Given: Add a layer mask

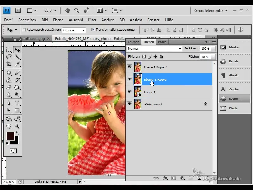Looking at the screenshot, I should tap(174, 178).
